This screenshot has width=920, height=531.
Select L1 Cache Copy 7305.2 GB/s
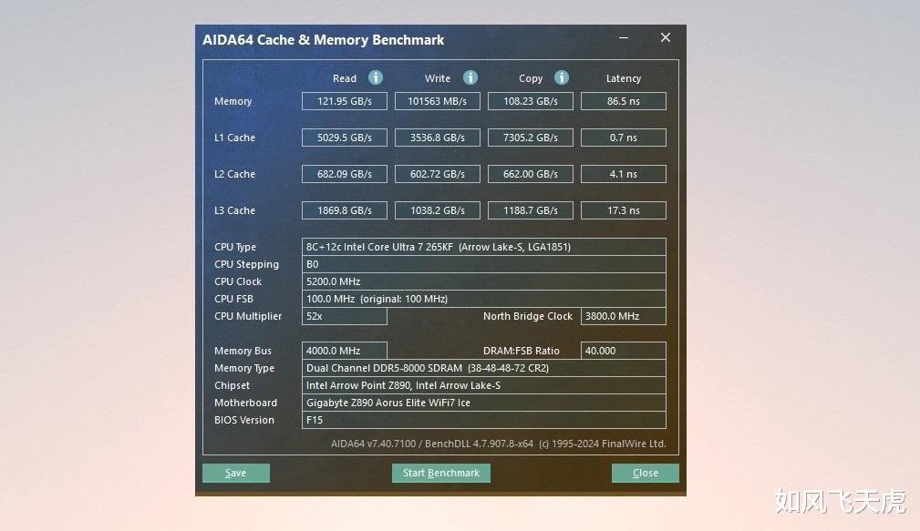coord(531,138)
